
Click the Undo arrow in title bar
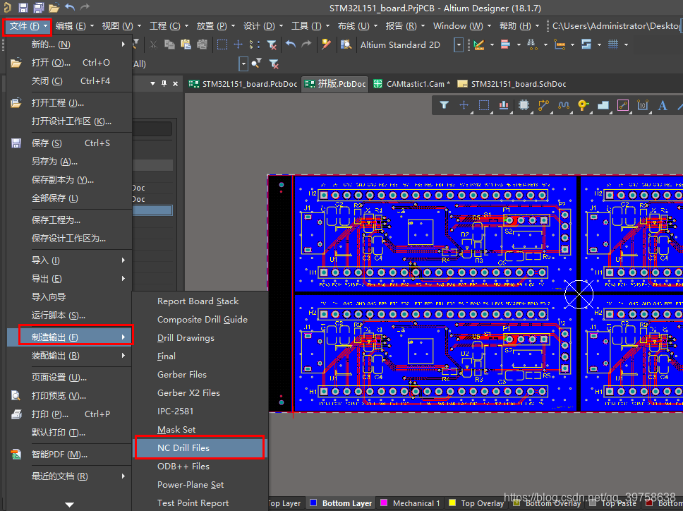pyautogui.click(x=70, y=7)
